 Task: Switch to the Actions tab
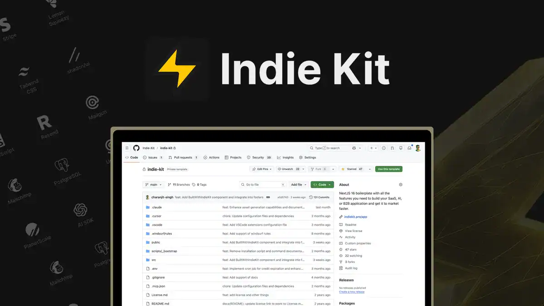point(211,157)
